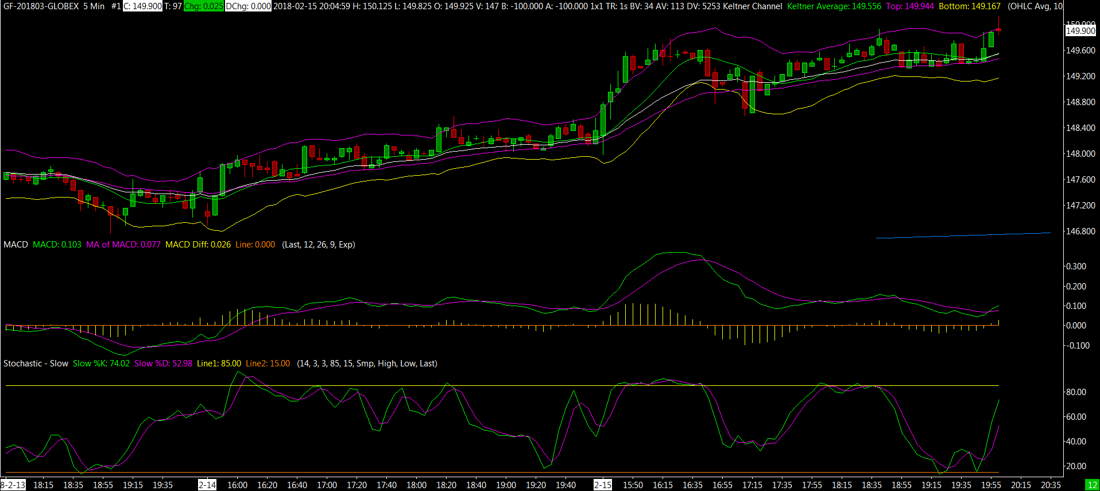Click the current price box 149.900 on the axis

(x=1080, y=31)
